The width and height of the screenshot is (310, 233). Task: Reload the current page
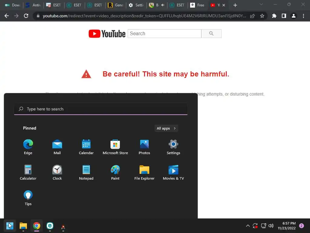[x=26, y=16]
